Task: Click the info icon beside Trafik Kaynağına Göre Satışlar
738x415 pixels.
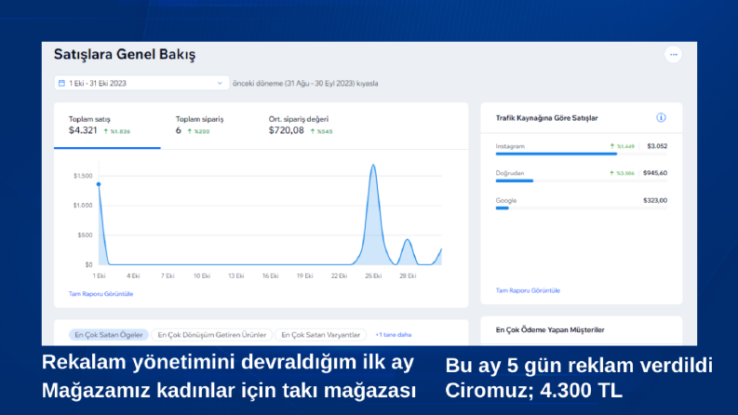Action: point(661,117)
